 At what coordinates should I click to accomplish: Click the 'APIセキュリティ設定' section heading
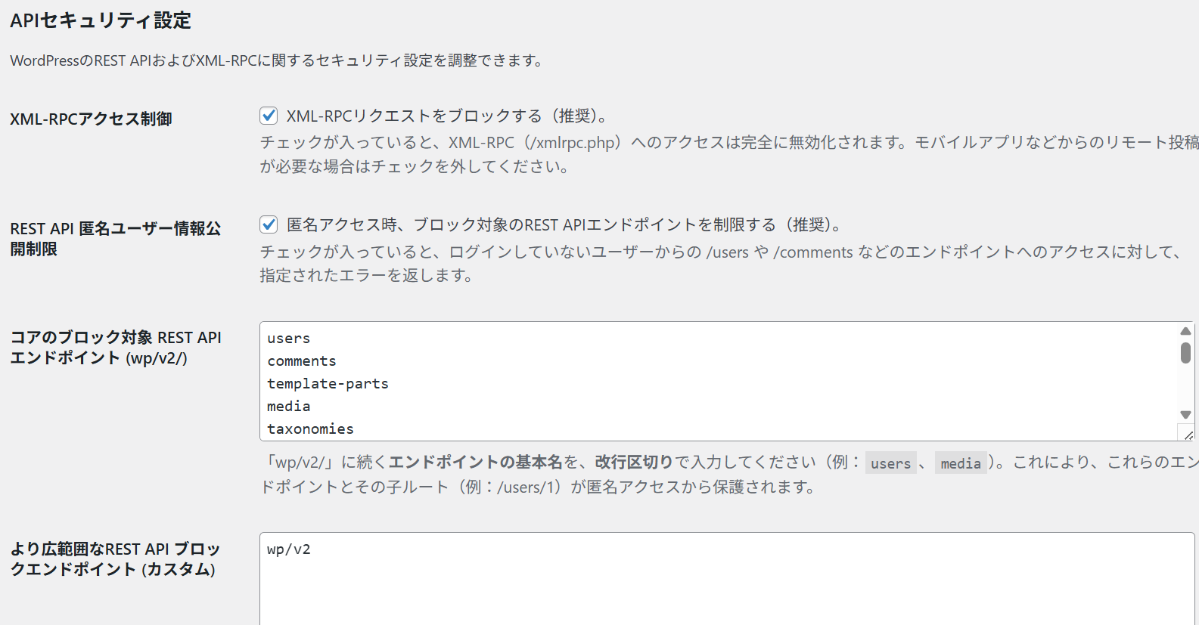click(x=101, y=20)
